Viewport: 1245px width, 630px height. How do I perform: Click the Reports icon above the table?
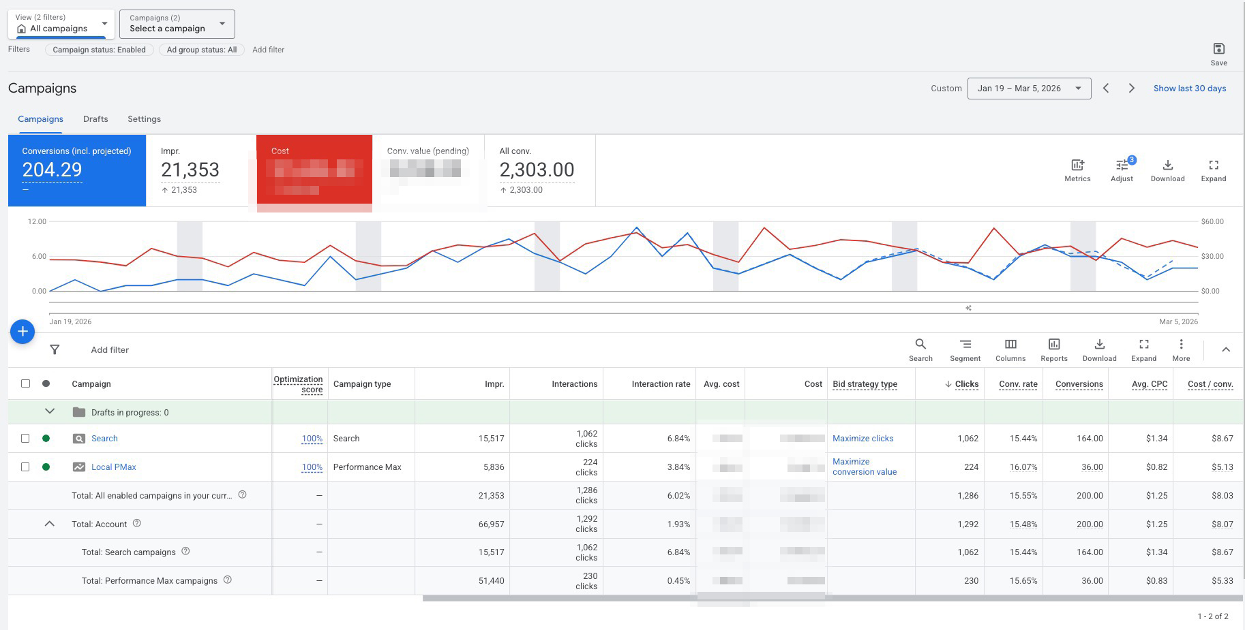tap(1054, 349)
